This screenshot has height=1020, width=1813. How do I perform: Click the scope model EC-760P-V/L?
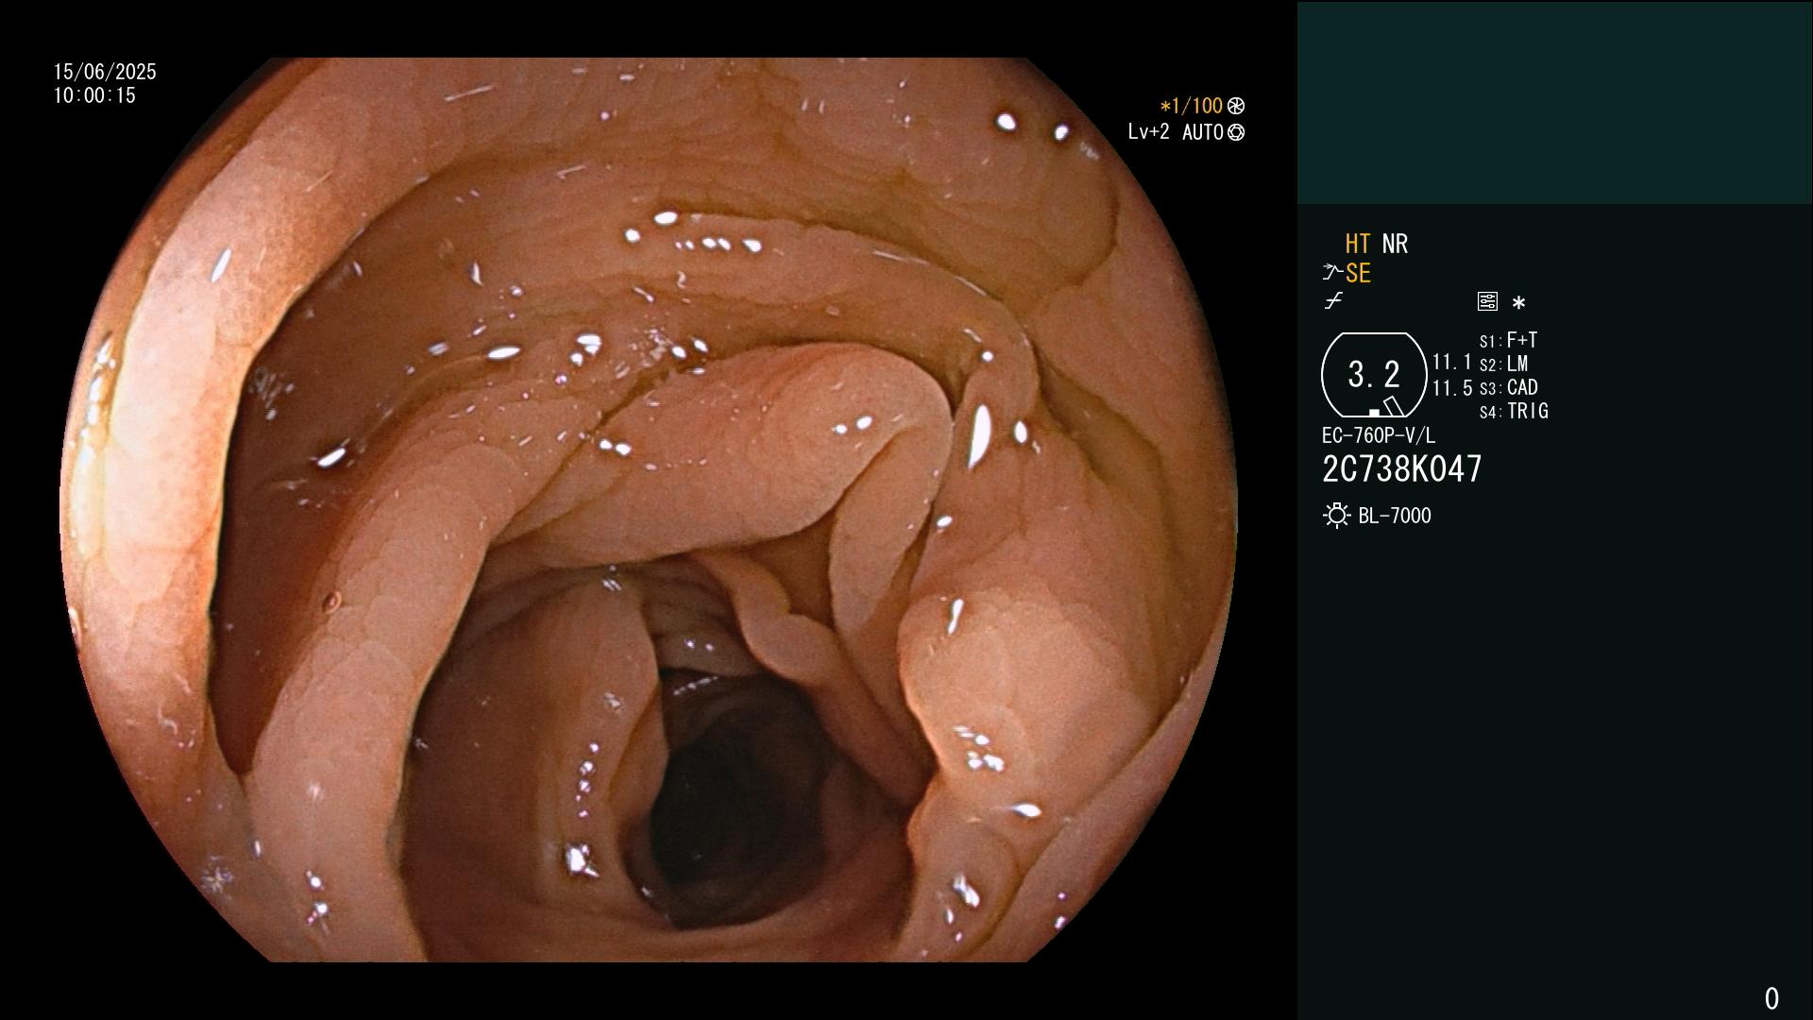coord(1379,435)
